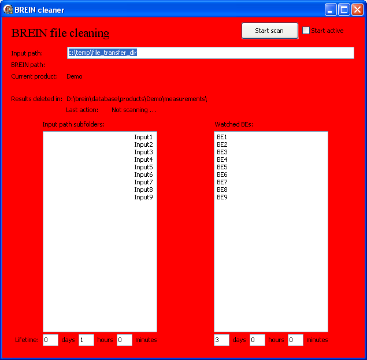Click the Input path text field

coord(210,53)
